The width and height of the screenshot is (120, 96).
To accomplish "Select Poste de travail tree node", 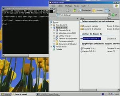I will (62, 27).
